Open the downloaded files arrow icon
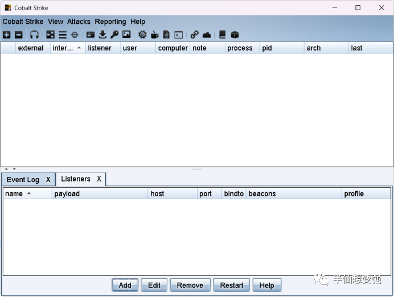394x297 pixels. pyautogui.click(x=102, y=35)
